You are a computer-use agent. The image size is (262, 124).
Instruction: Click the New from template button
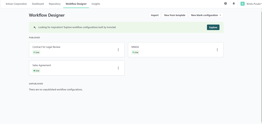point(175,15)
